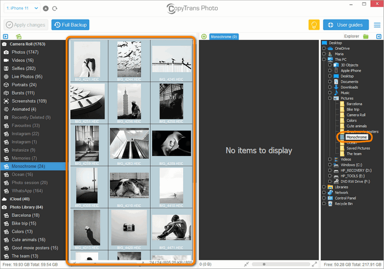The width and height of the screenshot is (384, 269).
Task: Open Memories (7) album
Action: coord(24,158)
